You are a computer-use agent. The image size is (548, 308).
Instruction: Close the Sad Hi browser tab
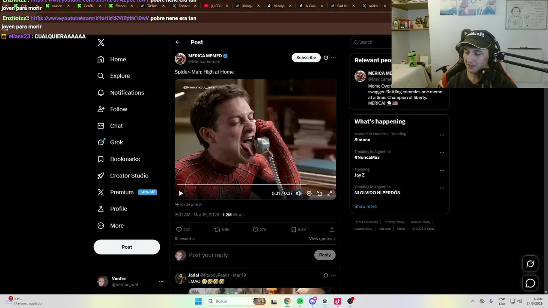(353, 6)
